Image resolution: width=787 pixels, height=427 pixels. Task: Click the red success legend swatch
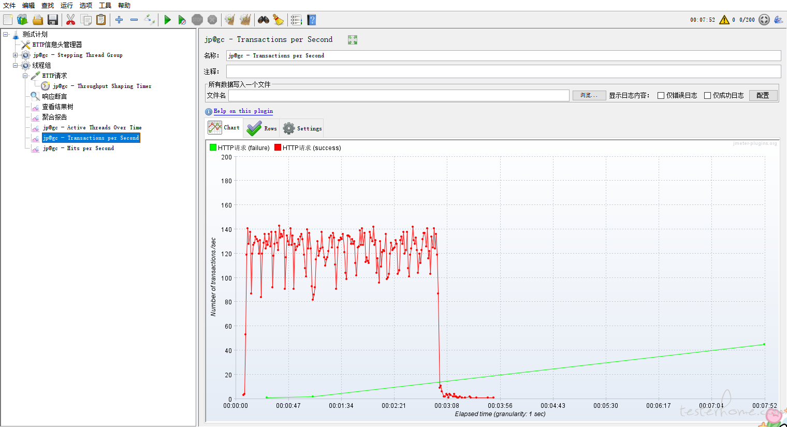point(278,148)
